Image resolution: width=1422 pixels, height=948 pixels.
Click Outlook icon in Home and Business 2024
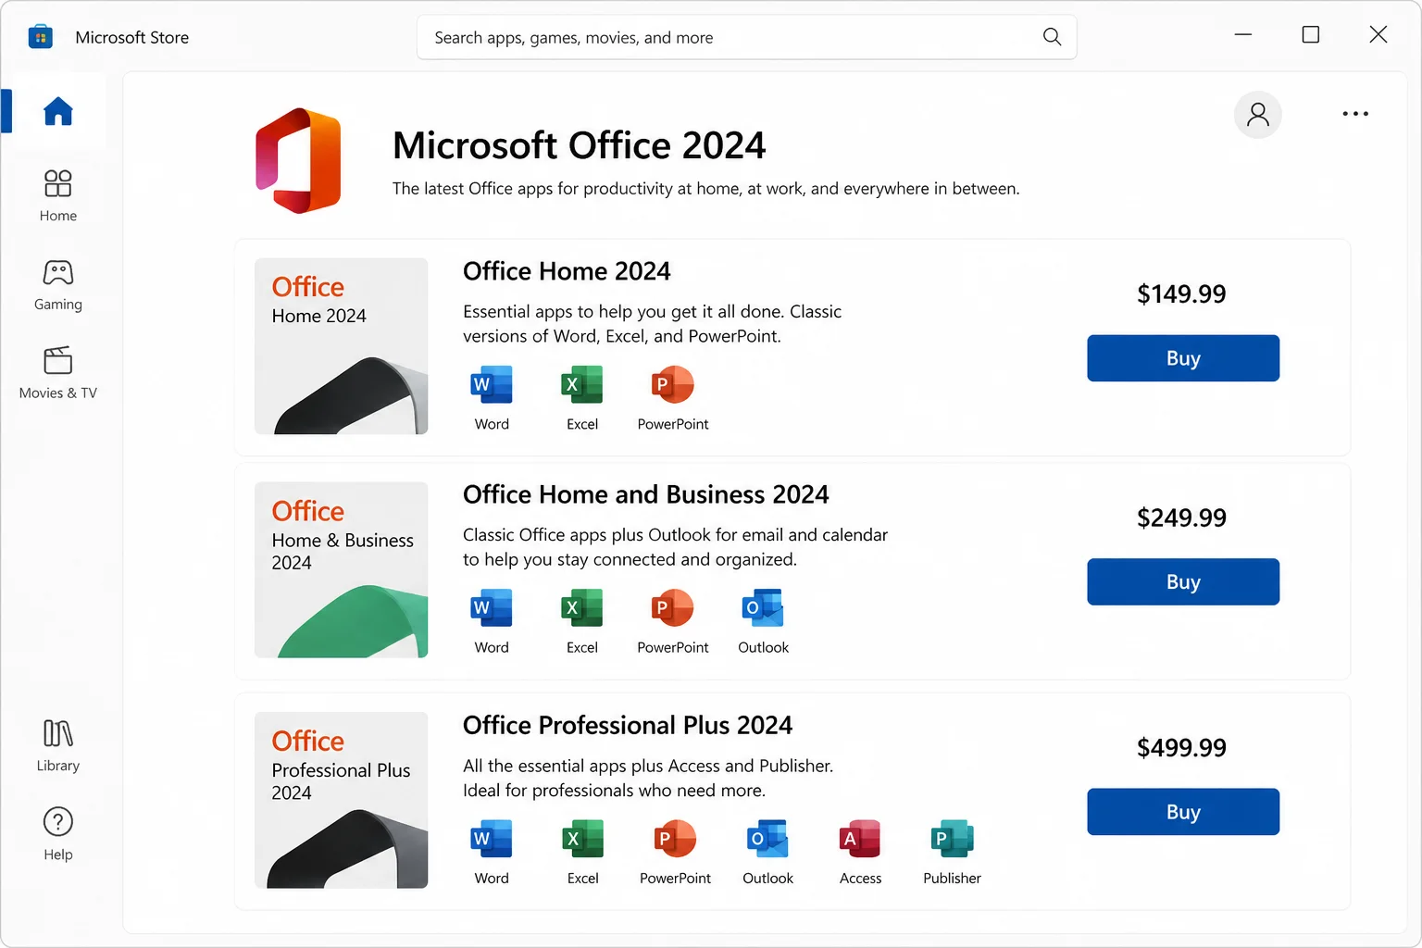coord(763,607)
